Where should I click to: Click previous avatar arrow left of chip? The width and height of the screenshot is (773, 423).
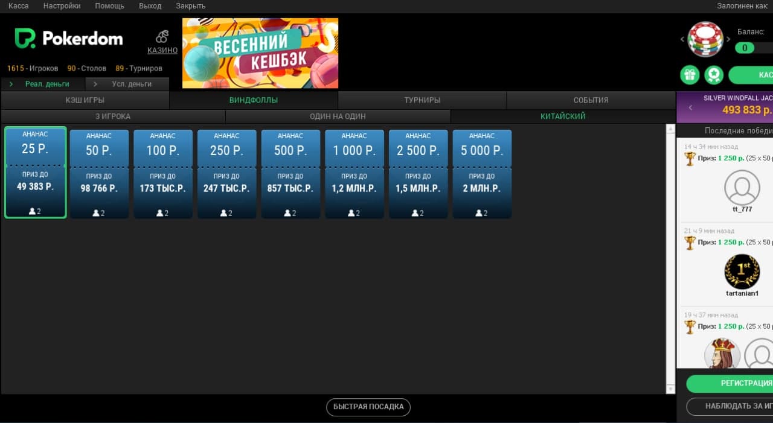682,39
